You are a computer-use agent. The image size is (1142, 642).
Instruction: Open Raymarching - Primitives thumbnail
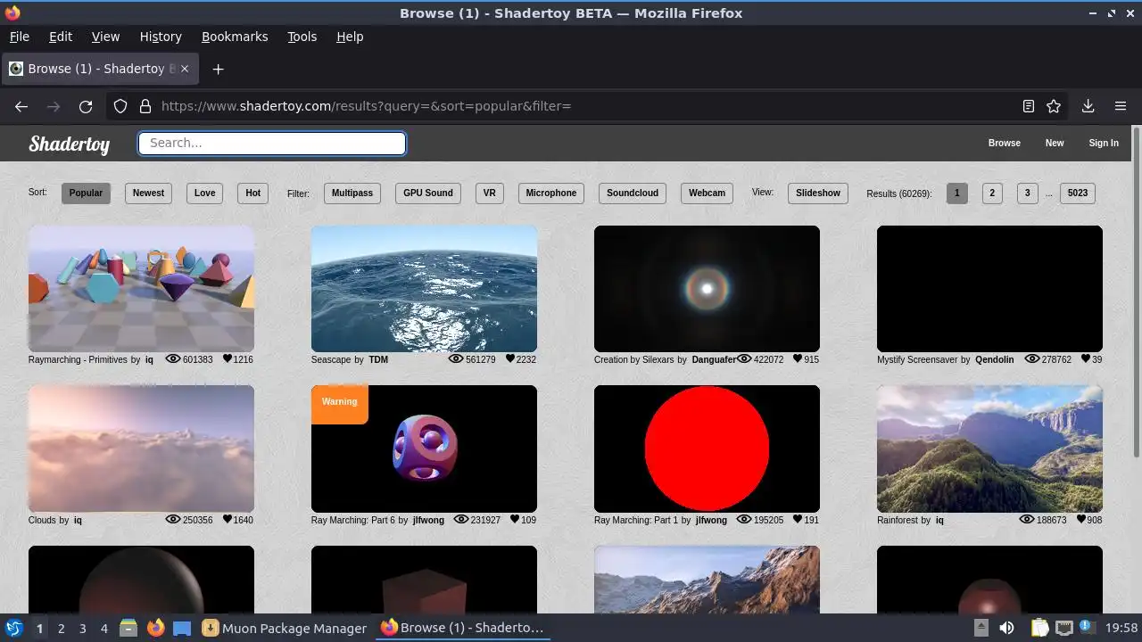141,289
